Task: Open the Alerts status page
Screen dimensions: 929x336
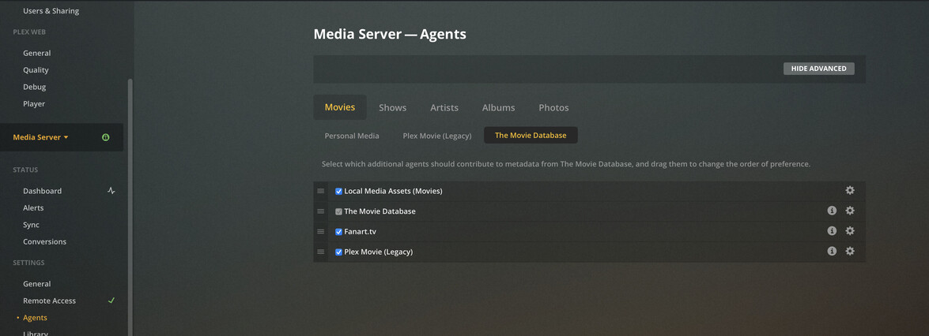Action: coord(33,207)
